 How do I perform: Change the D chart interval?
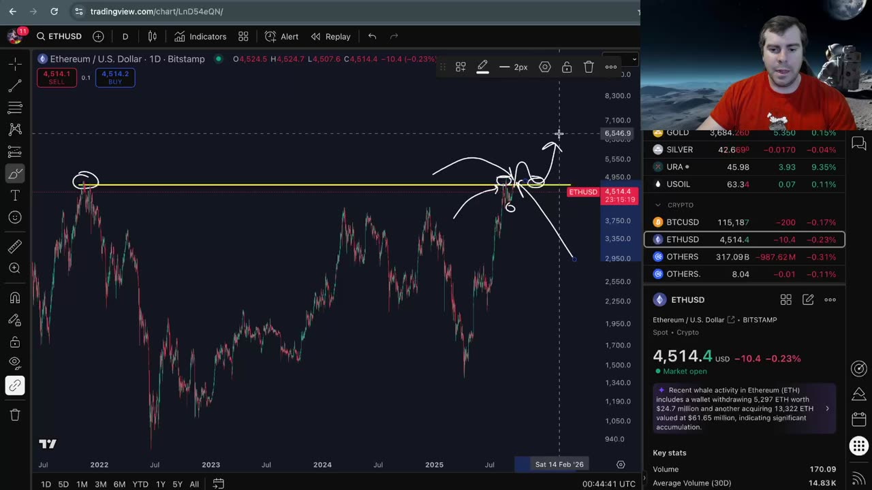125,36
